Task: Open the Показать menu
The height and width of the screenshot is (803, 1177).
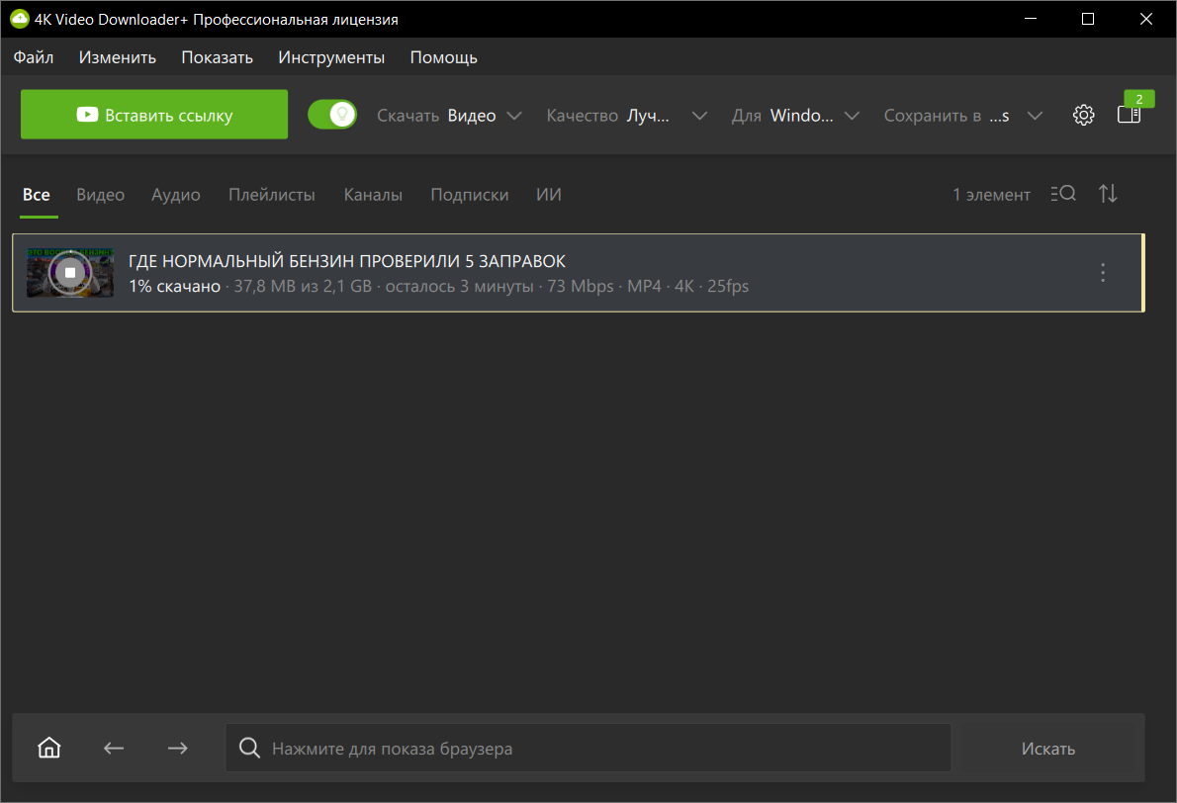Action: [217, 57]
